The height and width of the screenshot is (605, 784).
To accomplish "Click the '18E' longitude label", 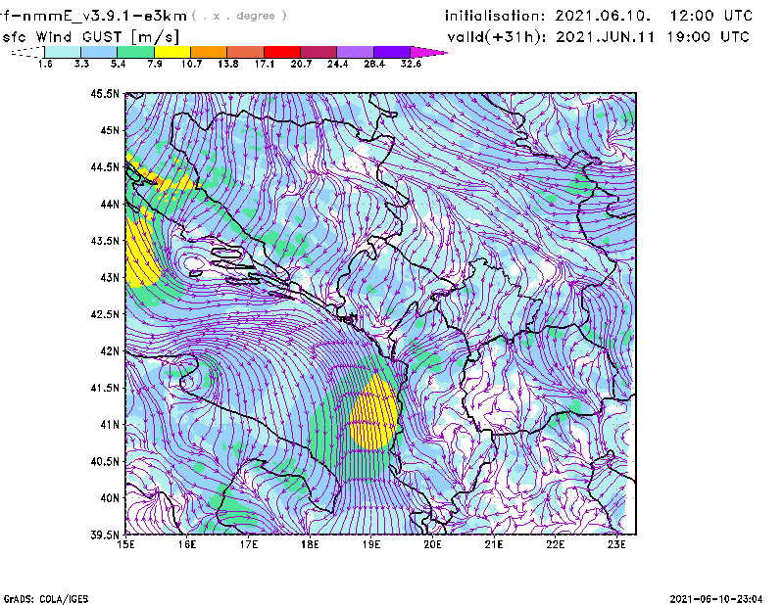I will (x=310, y=544).
